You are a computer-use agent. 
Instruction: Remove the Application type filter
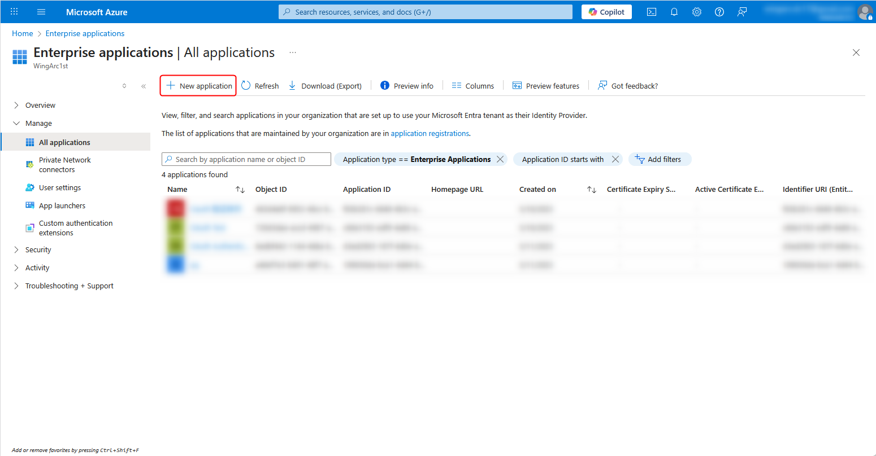click(500, 159)
